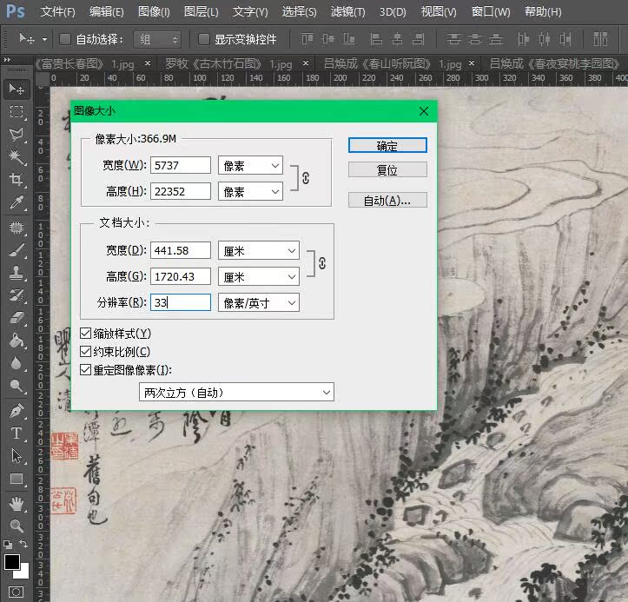The image size is (628, 602).
Task: Select the Crop tool
Action: 17,180
